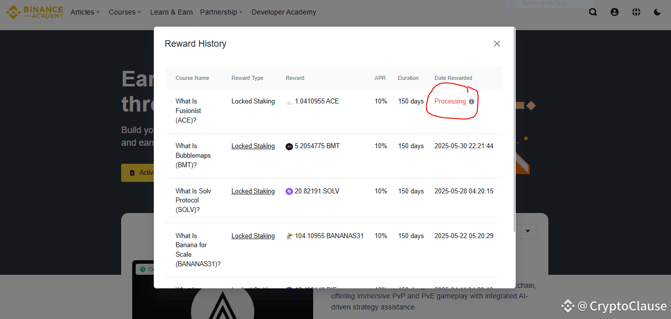Open the search icon in header
Screen dimensions: 671x319
point(593,12)
